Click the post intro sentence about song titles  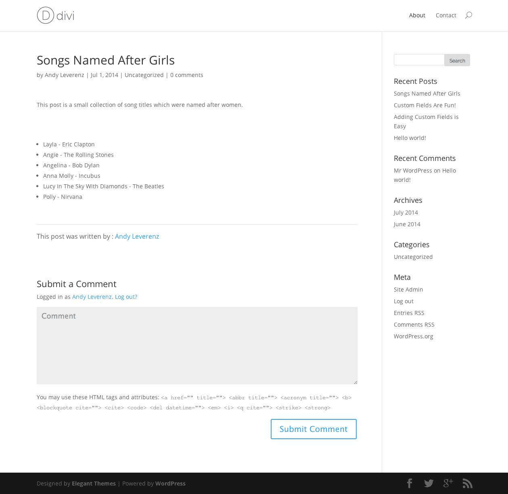point(140,105)
